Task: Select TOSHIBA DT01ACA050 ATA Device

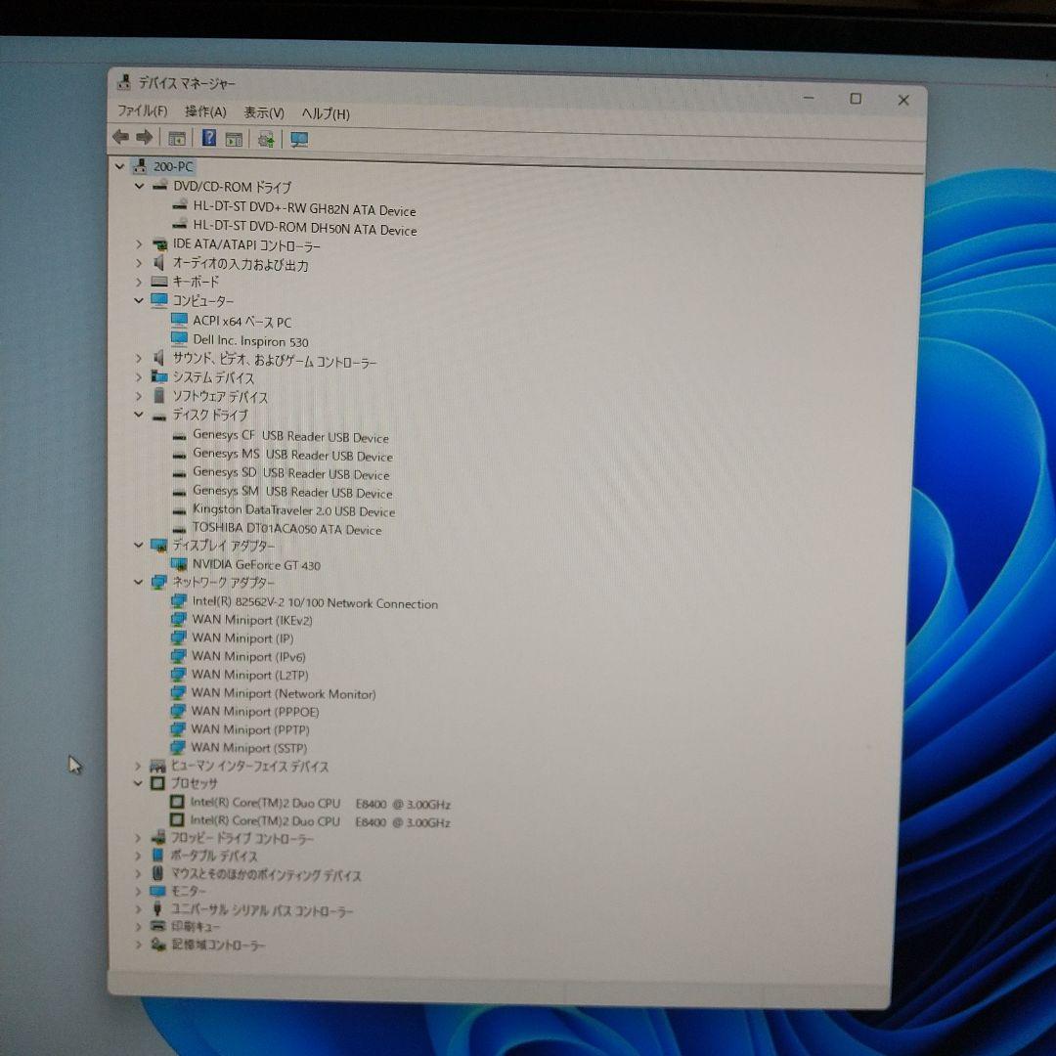Action: pyautogui.click(x=286, y=529)
